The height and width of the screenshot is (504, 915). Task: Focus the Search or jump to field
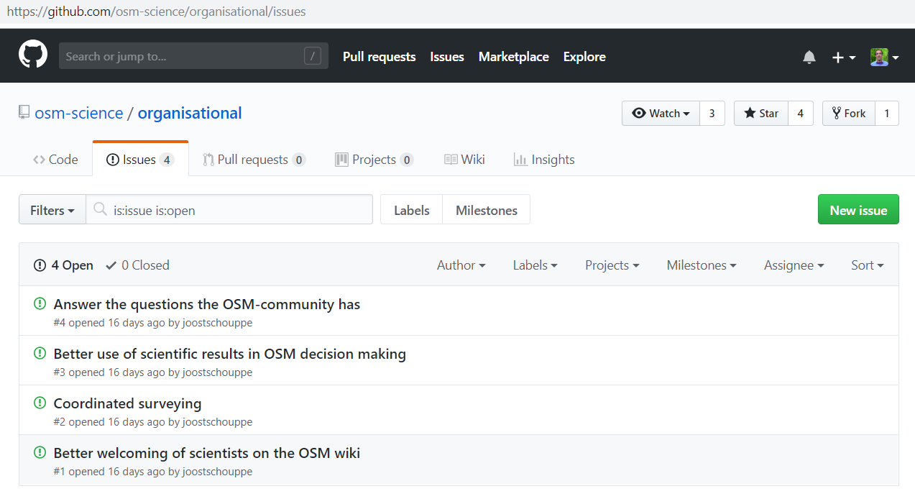pos(193,56)
